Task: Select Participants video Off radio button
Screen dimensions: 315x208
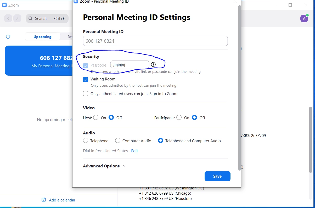Action: 194,118
